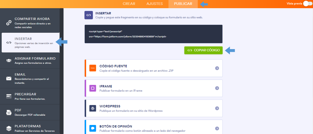Click text 'Publique un formulario en su sitio de Wordpress'

point(131,111)
